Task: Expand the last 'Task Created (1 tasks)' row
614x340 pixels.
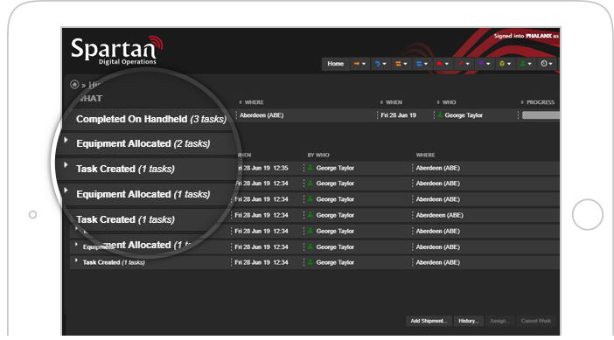Action: pyautogui.click(x=76, y=260)
